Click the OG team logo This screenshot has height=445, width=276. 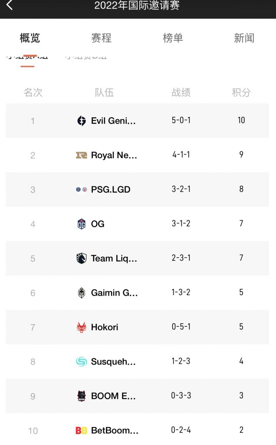[x=82, y=224]
